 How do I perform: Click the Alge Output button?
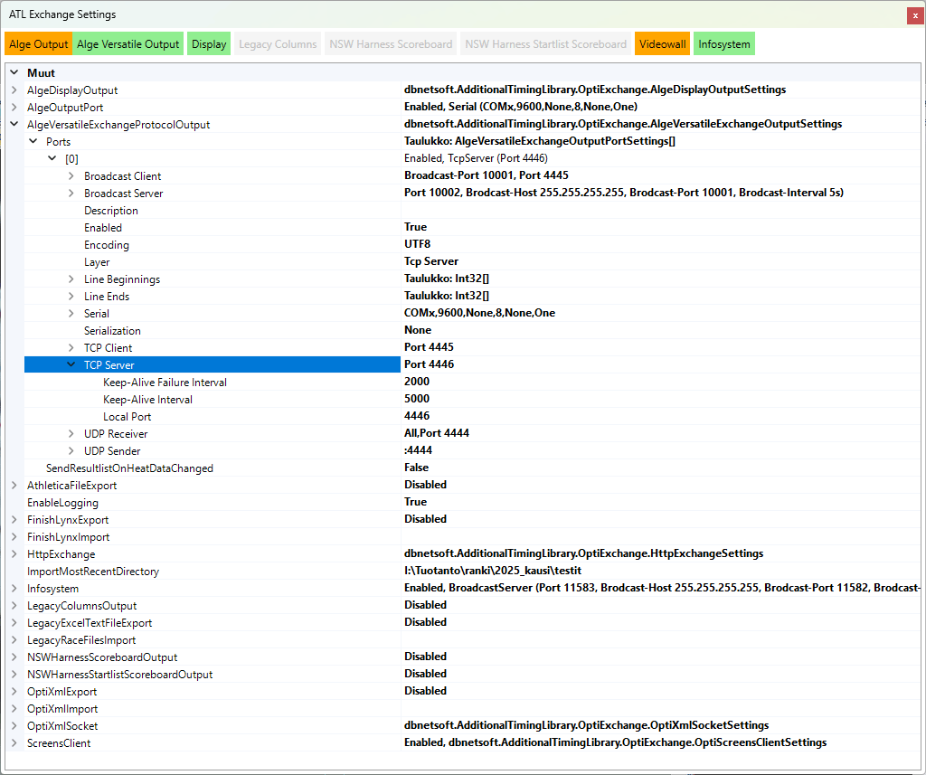39,44
